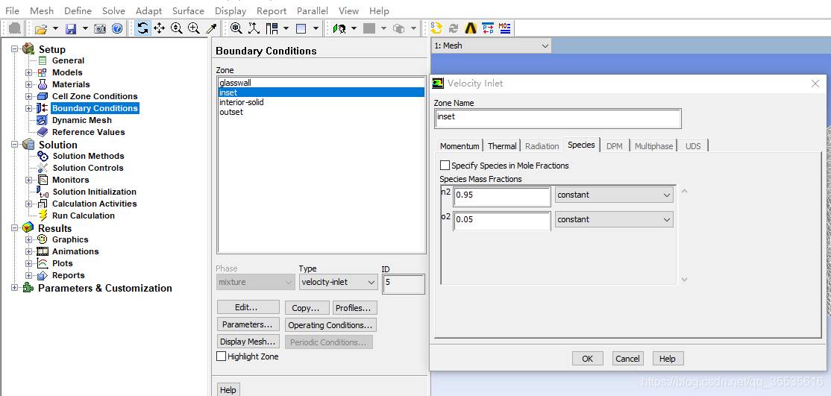Viewport: 831px width, 396px height.
Task: Open the file read folder icon
Action: [41, 28]
